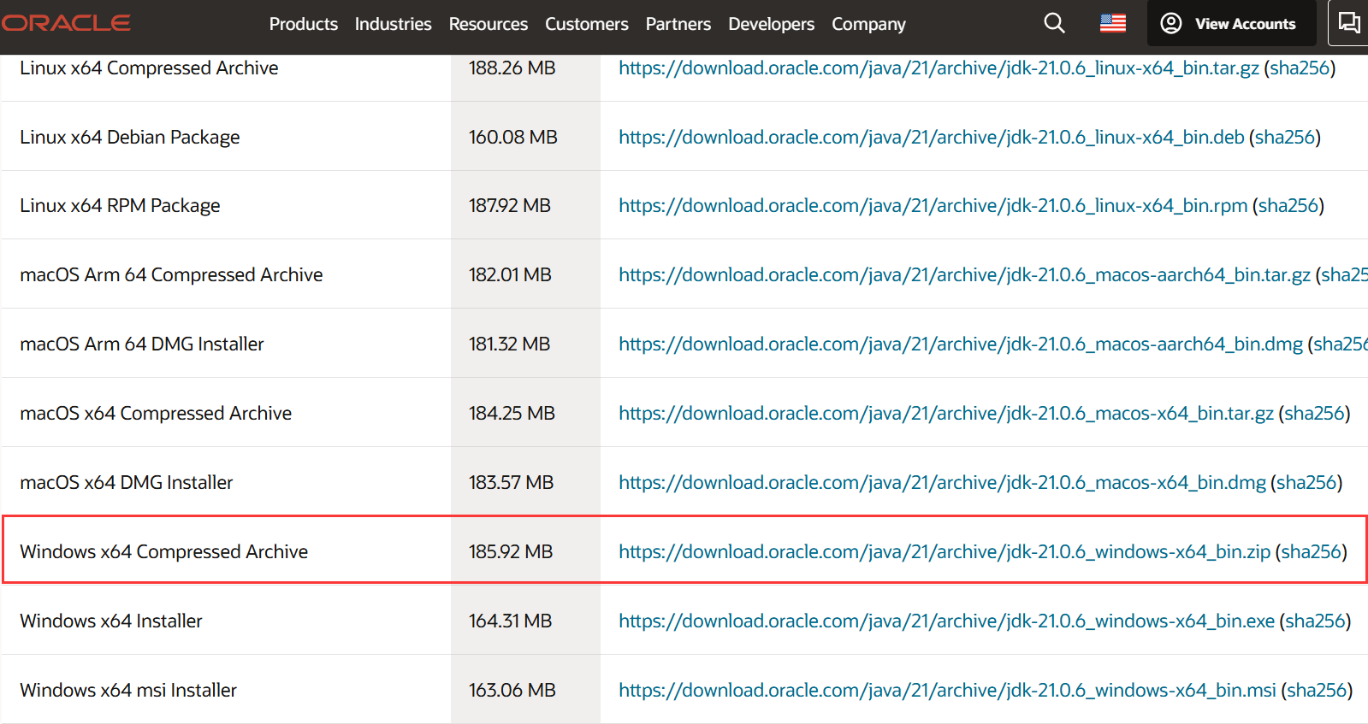Select the "Windows x64 msi Installer" label
The image size is (1368, 724).
[128, 690]
